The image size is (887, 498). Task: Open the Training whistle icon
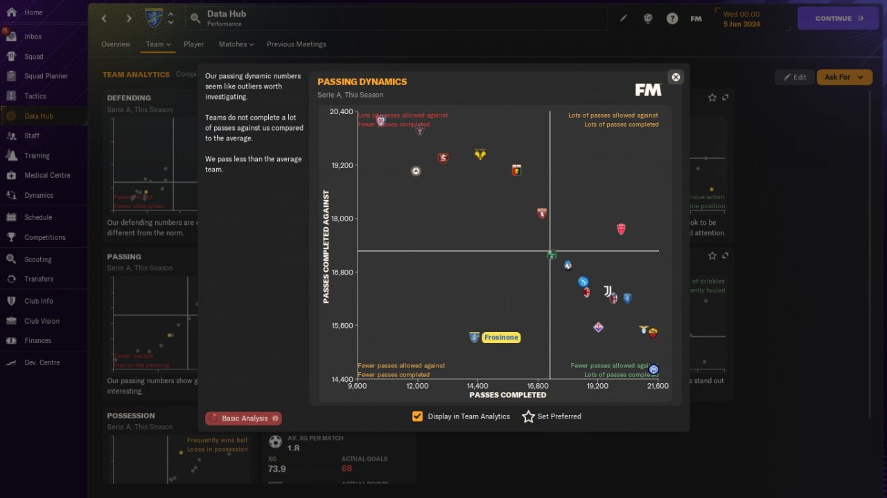point(11,156)
